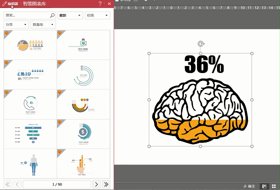This screenshot has height=190, width=280.
Task: Go to the first page of charts
Action: pos(7,184)
